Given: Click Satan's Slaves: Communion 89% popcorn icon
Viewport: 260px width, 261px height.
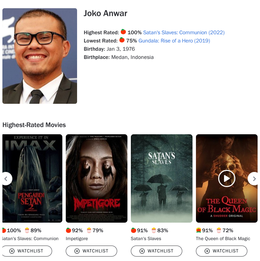Looking at the screenshot, I should coord(27,230).
